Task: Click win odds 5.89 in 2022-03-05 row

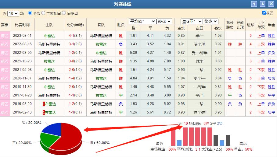Action: click(x=133, y=53)
